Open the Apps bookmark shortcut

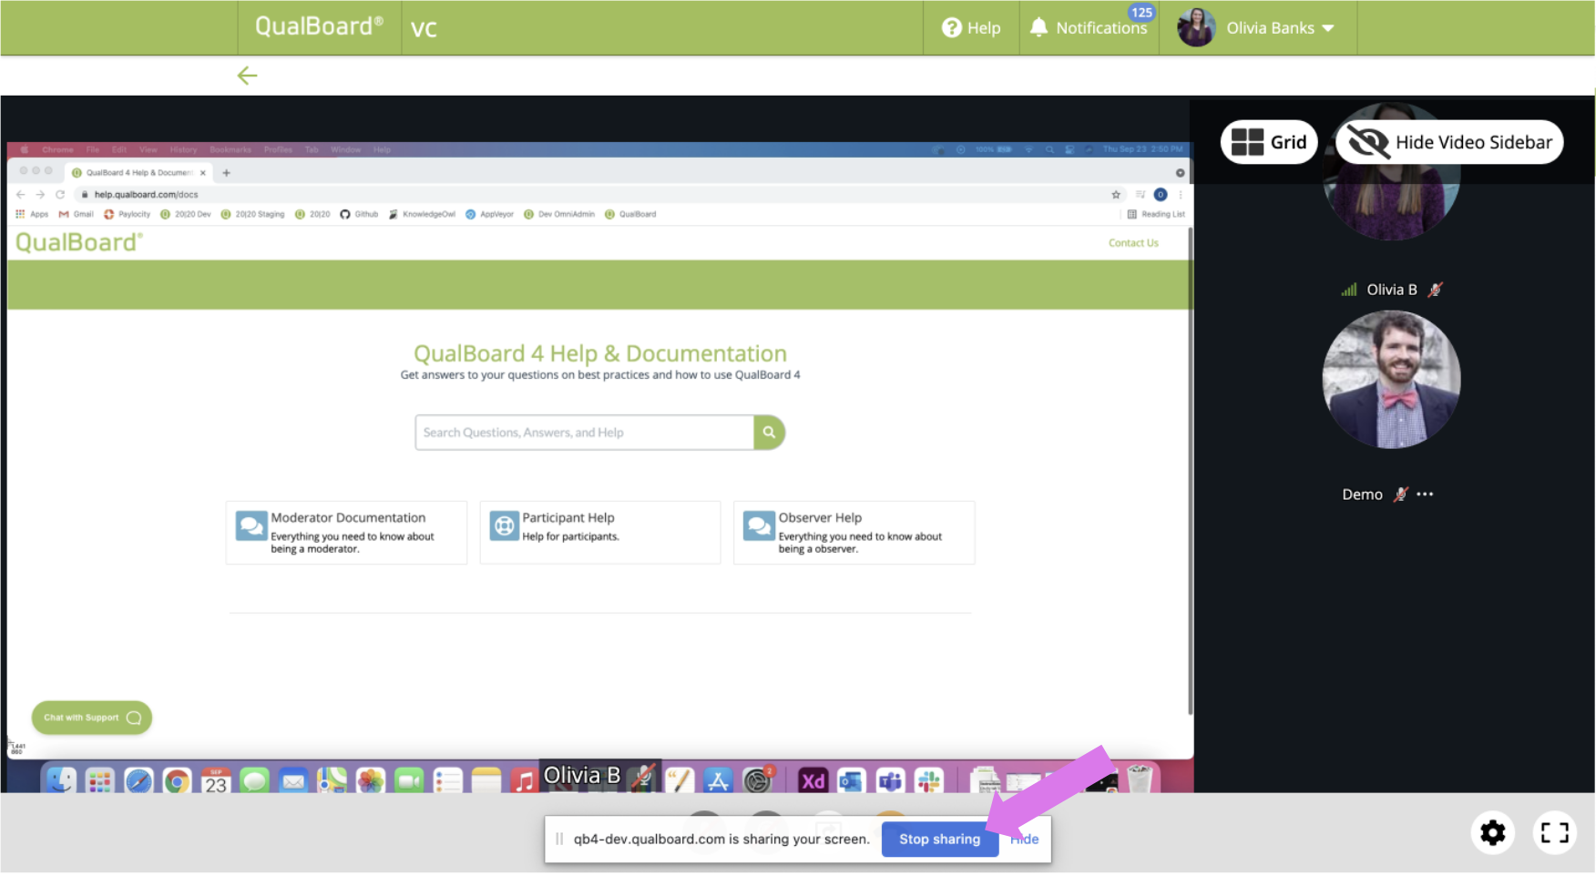32,214
